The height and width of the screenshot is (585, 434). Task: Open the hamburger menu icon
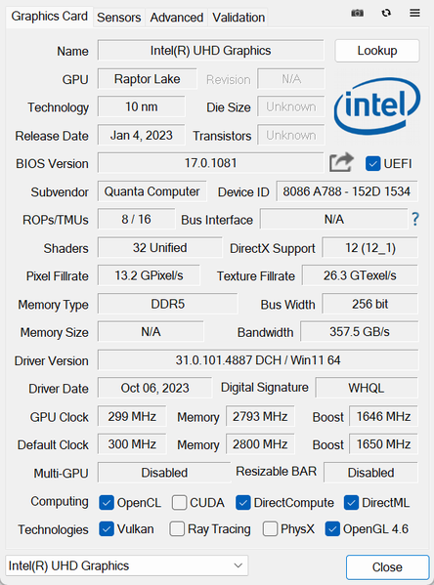tap(414, 13)
